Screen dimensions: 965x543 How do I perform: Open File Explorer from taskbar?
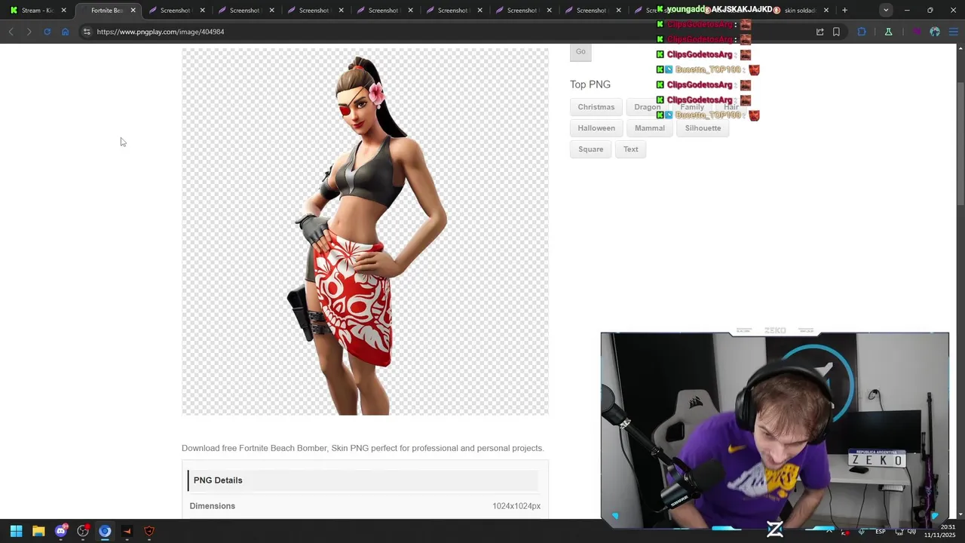click(x=38, y=531)
